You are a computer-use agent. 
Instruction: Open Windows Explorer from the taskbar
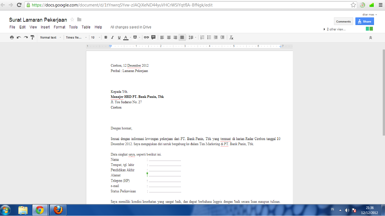(x=23, y=210)
